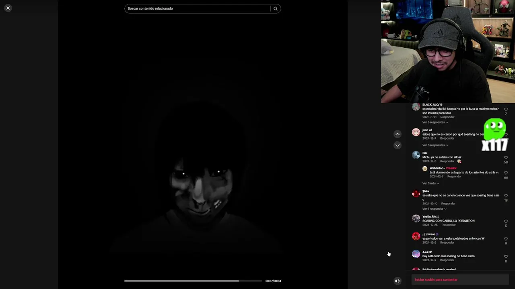Reply to iwaos's comment via Responder
Viewport: 515px width, 289px height.
pyautogui.click(x=447, y=243)
